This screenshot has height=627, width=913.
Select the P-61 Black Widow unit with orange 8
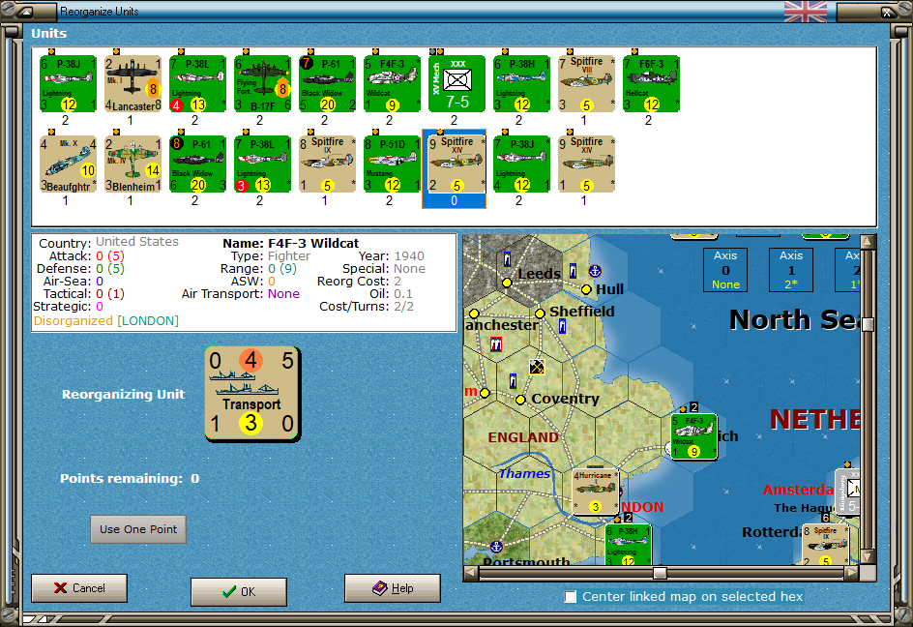tap(197, 164)
